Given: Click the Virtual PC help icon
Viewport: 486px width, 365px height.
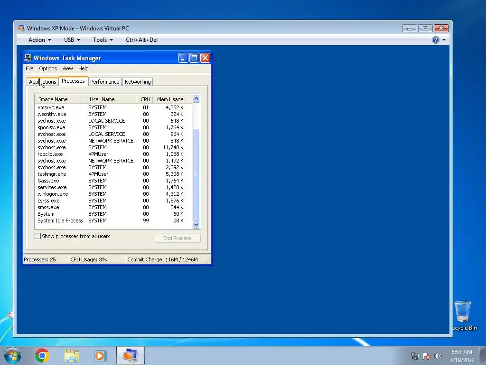Looking at the screenshot, I should pyautogui.click(x=436, y=40).
